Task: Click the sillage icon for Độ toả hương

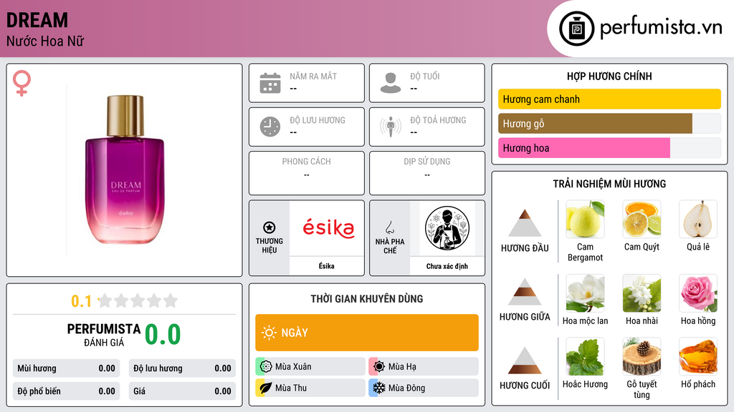Action: (x=391, y=127)
